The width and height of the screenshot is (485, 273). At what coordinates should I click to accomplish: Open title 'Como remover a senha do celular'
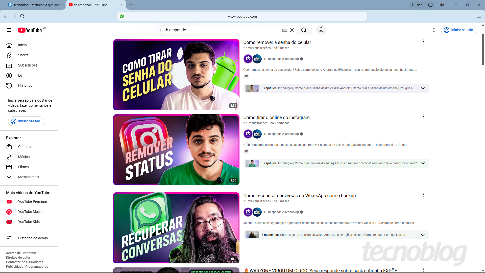pos(277,42)
